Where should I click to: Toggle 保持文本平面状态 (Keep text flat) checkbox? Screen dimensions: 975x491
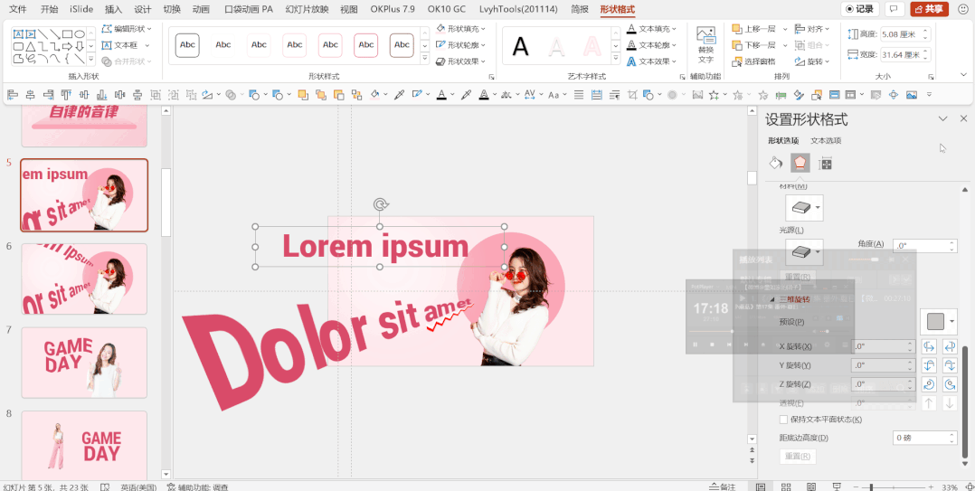783,420
